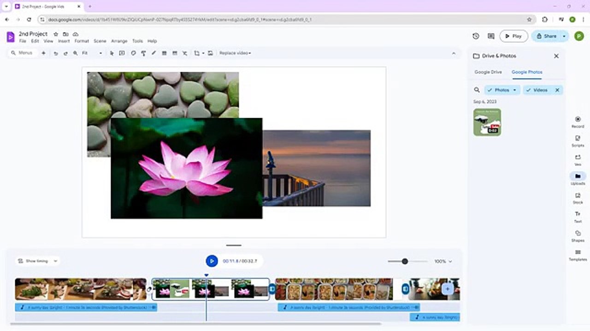
Task: Open the Shapes sidebar tool
Action: pos(578,236)
